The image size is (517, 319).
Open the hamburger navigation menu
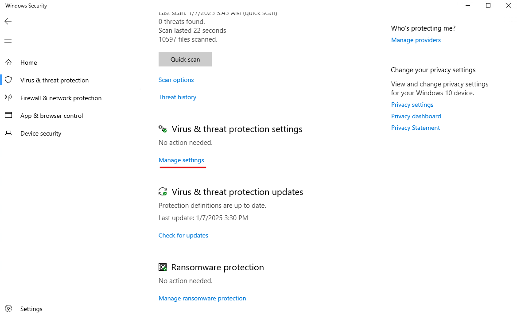click(x=8, y=41)
